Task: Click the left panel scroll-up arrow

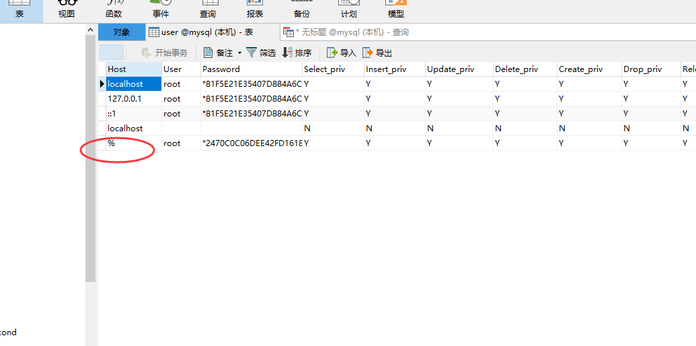Action: (91, 30)
